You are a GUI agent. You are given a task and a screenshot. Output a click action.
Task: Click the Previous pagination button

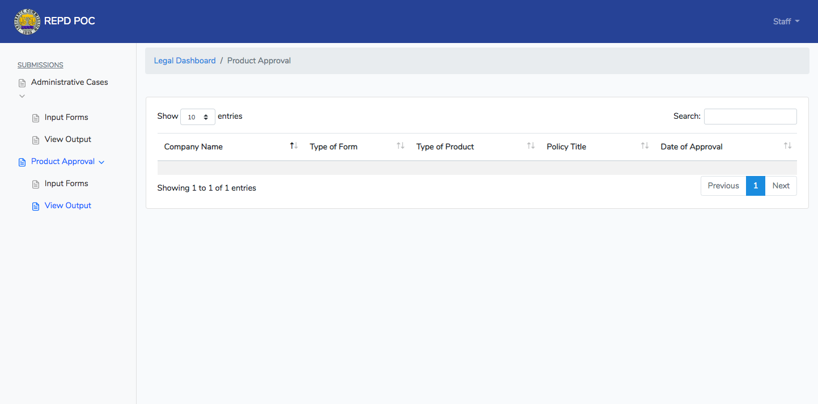point(723,186)
